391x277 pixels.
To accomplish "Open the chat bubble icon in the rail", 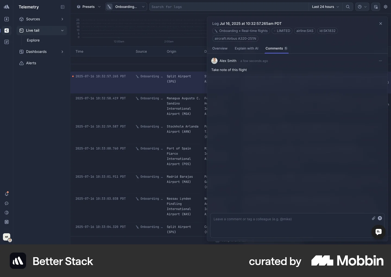I will click(x=7, y=203).
